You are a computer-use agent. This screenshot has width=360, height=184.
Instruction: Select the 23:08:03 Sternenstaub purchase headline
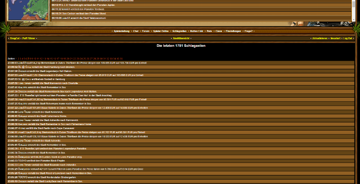coord(181,63)
